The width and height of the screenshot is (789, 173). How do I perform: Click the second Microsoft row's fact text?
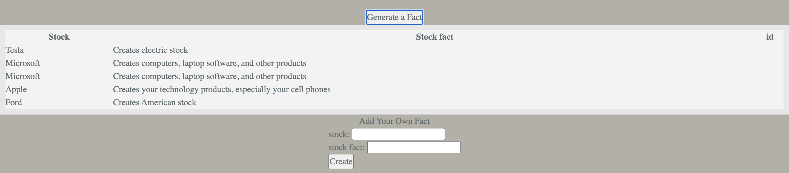[209, 77]
